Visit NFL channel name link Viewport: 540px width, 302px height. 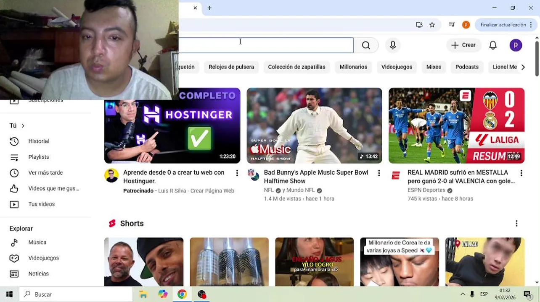pos(269,190)
